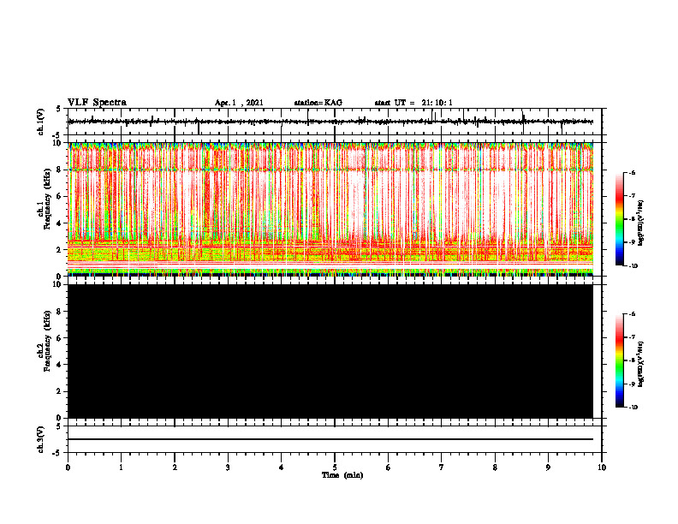Click the flat ch.3 voltage line
Screen dimensions: 678x524
(x=330, y=439)
